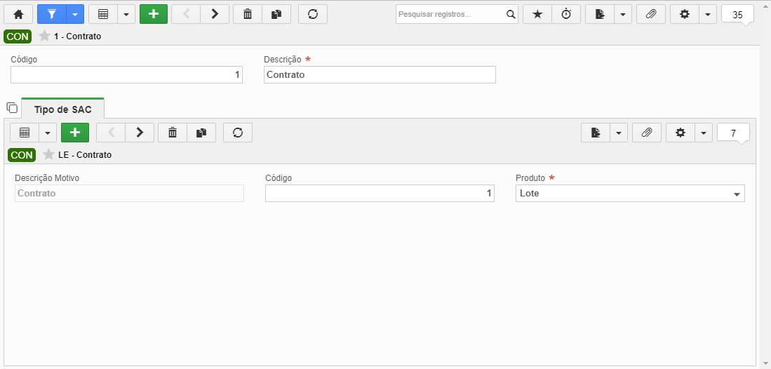Refresh main record with top reload icon
This screenshot has width=771, height=369.
[313, 14]
